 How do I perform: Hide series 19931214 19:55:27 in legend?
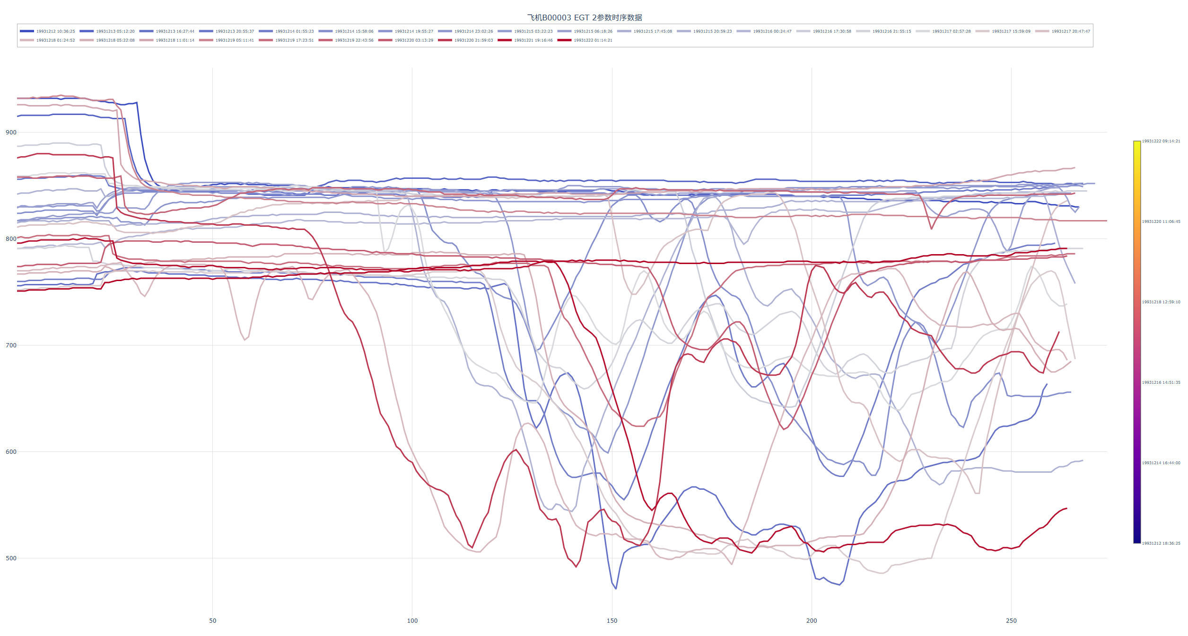click(x=414, y=31)
